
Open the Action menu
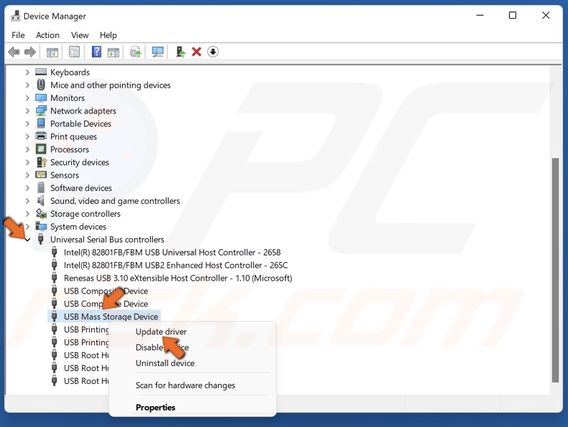click(x=47, y=35)
